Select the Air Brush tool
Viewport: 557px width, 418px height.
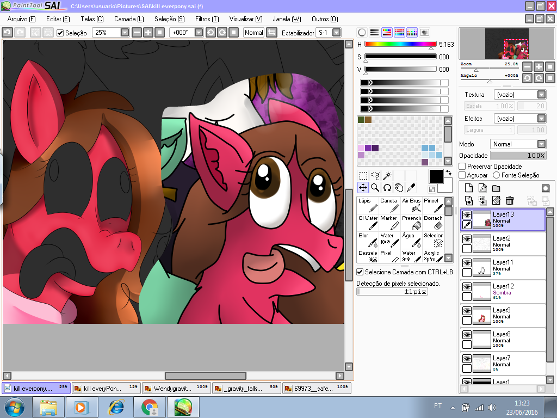(x=411, y=205)
